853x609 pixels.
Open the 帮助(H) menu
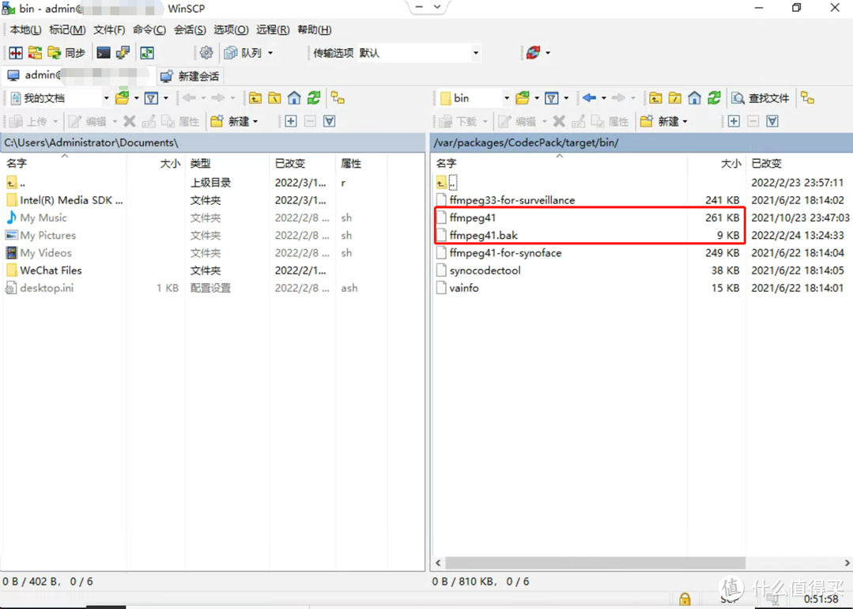[315, 30]
